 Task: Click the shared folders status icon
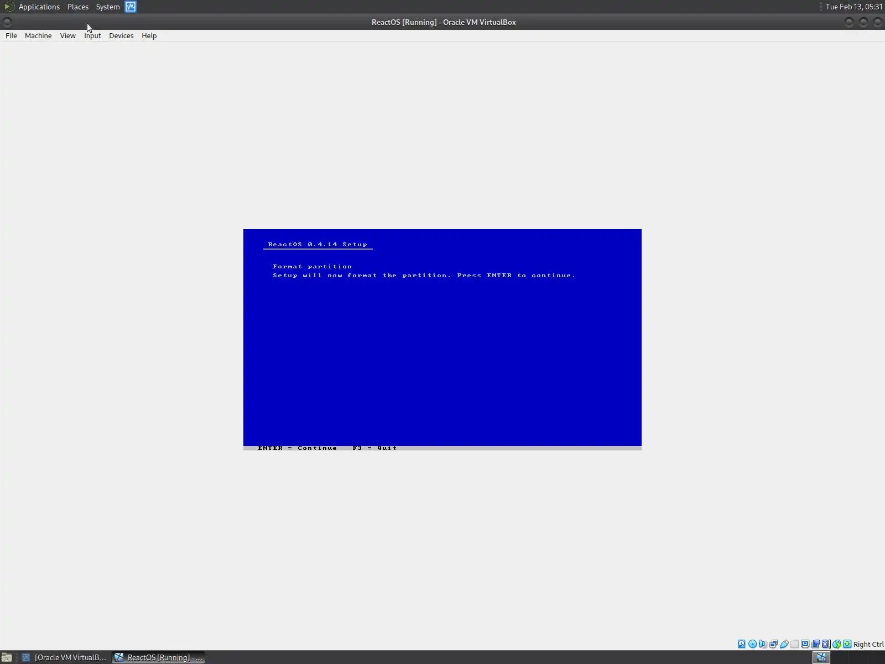(794, 644)
